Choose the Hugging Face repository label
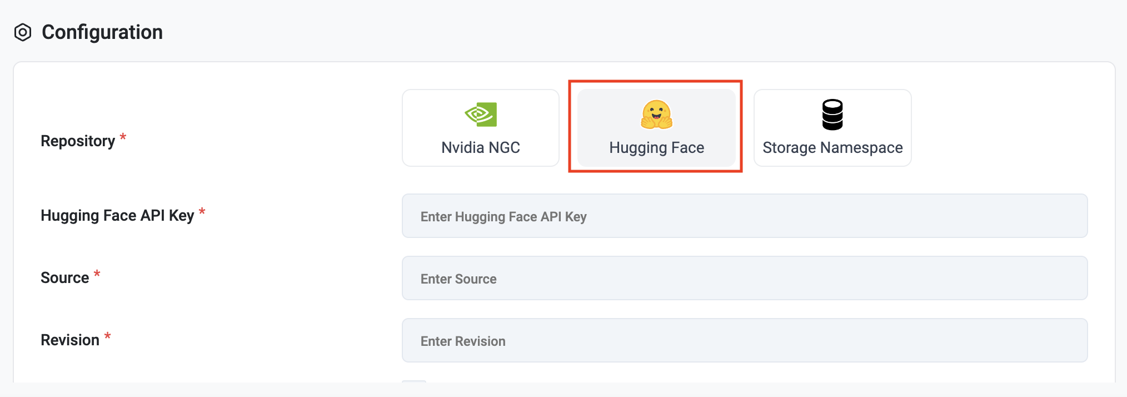 (656, 148)
